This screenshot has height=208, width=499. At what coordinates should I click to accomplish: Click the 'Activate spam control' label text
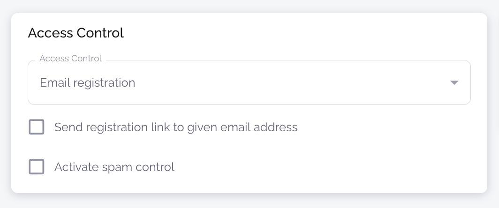[114, 167]
